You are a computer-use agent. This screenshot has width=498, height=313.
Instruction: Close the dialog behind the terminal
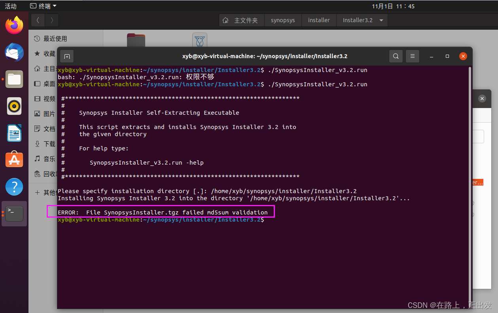point(482,99)
